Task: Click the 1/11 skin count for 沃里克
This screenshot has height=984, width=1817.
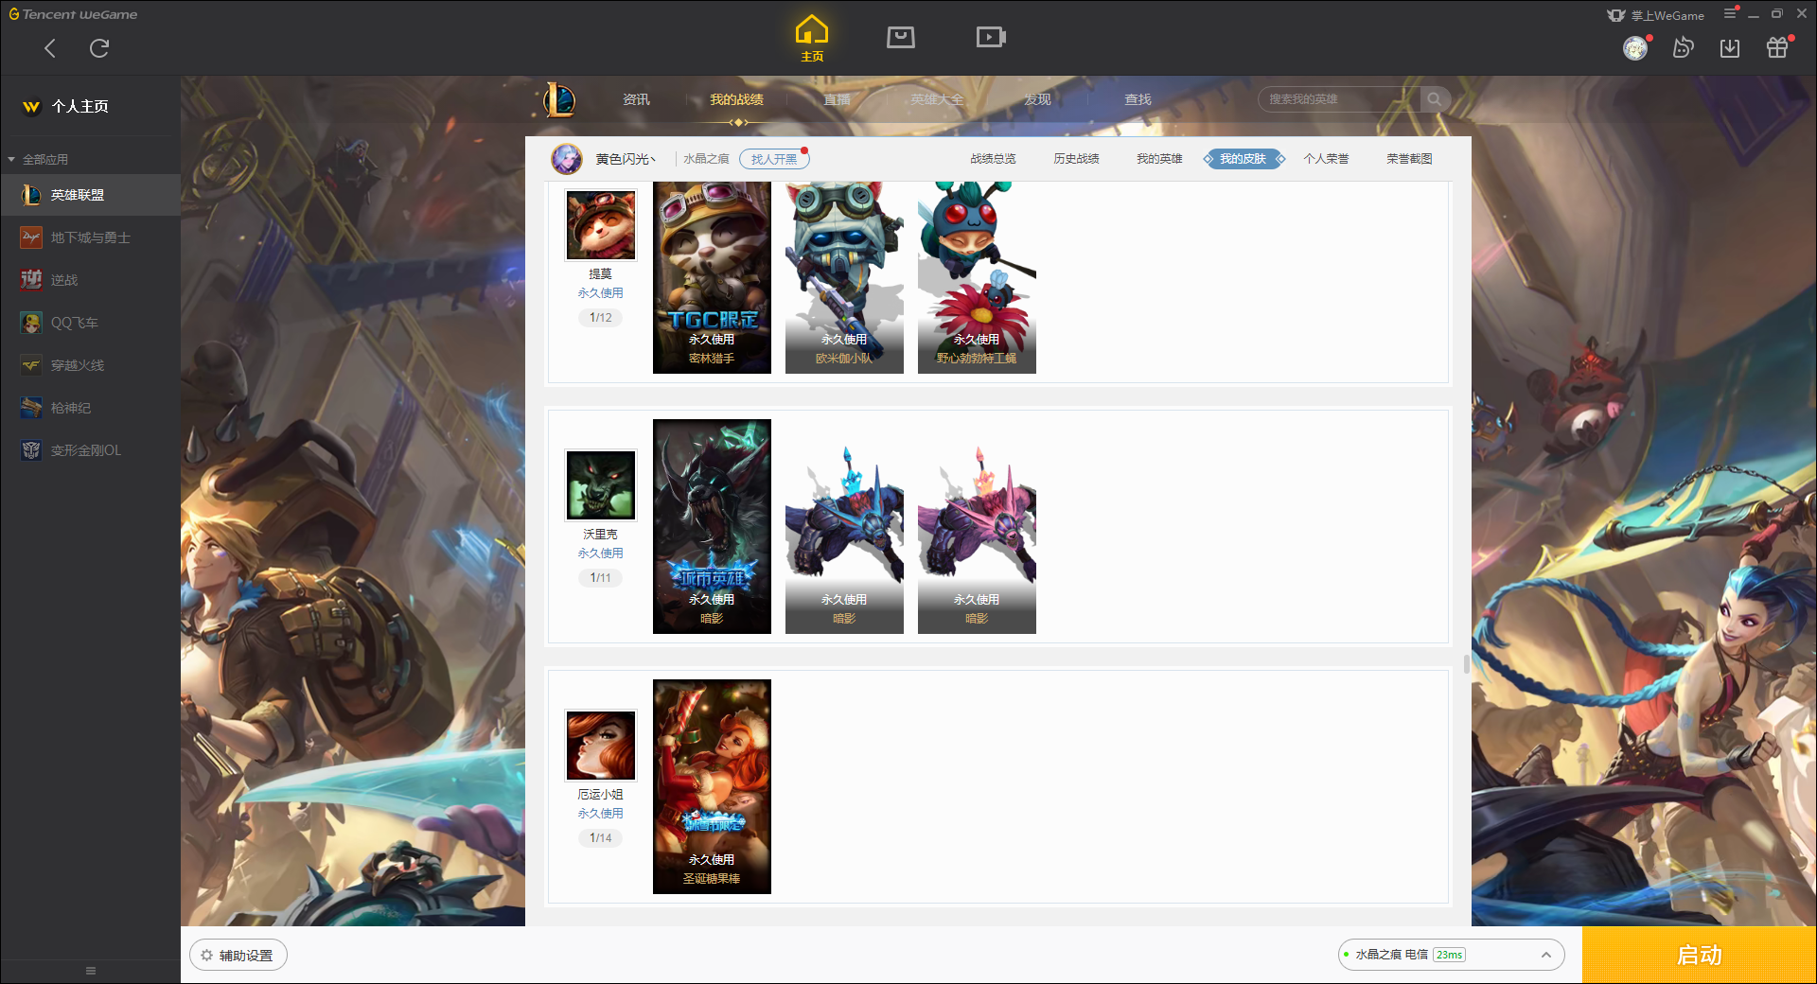Action: (x=600, y=578)
